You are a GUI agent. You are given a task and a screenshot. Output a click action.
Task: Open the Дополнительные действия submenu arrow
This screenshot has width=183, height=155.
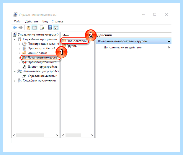point(169,47)
